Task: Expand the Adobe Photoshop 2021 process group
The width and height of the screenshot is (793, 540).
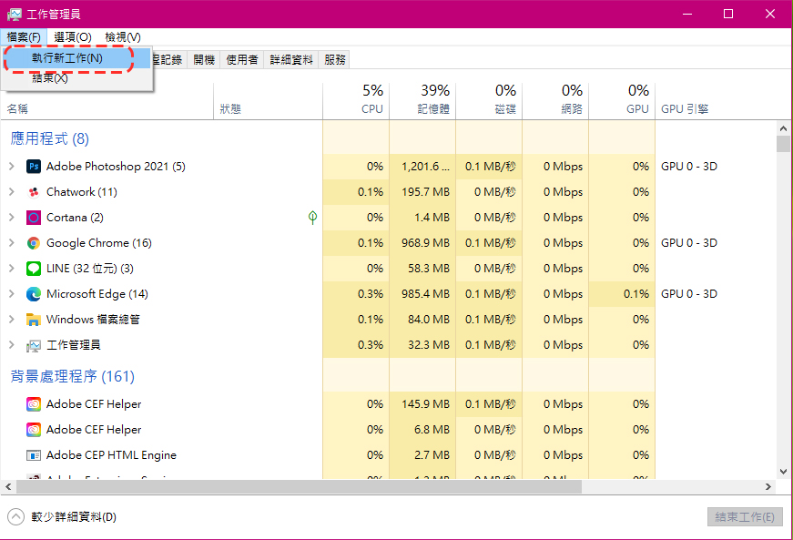Action: click(x=12, y=167)
